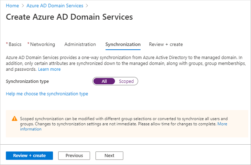
Task: Open Azure AD Domain Services breadcrumb link
Action: (x=55, y=6)
